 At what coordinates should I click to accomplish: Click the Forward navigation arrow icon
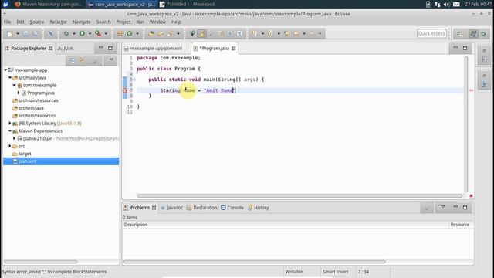pos(312,33)
